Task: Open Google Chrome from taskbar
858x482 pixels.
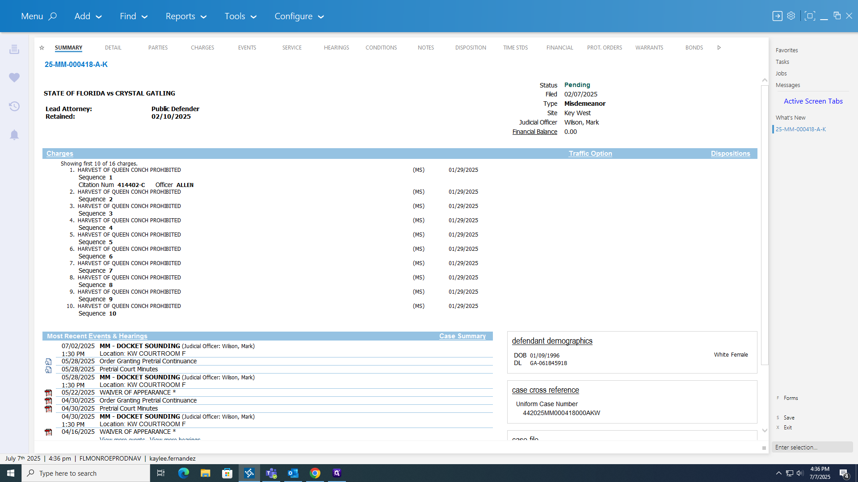Action: [x=315, y=473]
